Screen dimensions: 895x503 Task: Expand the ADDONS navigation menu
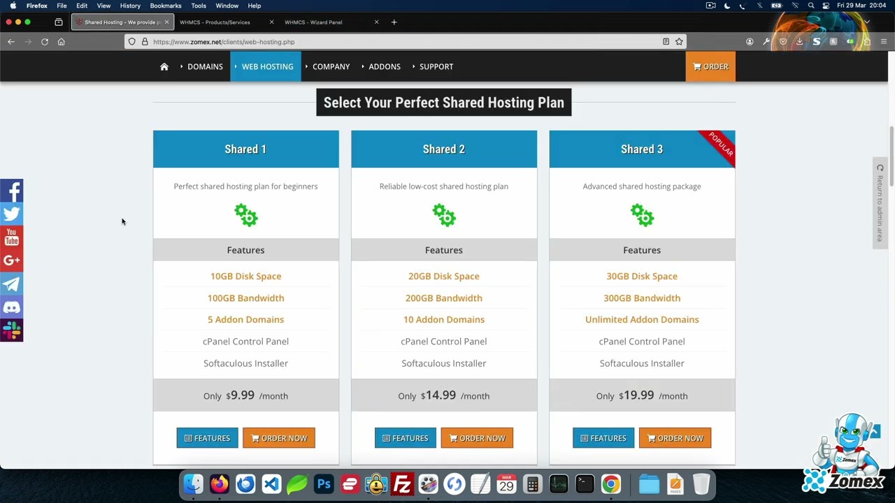click(x=382, y=66)
